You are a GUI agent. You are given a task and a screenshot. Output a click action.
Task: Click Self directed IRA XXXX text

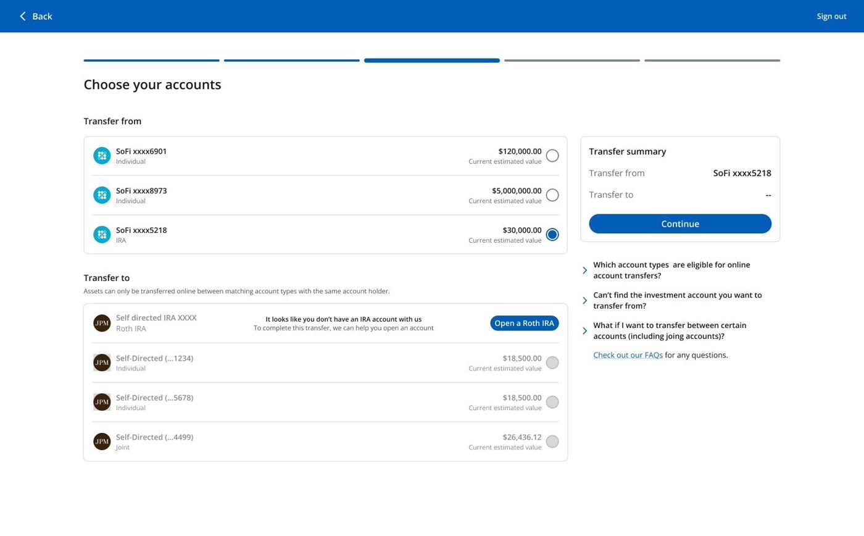click(x=156, y=318)
